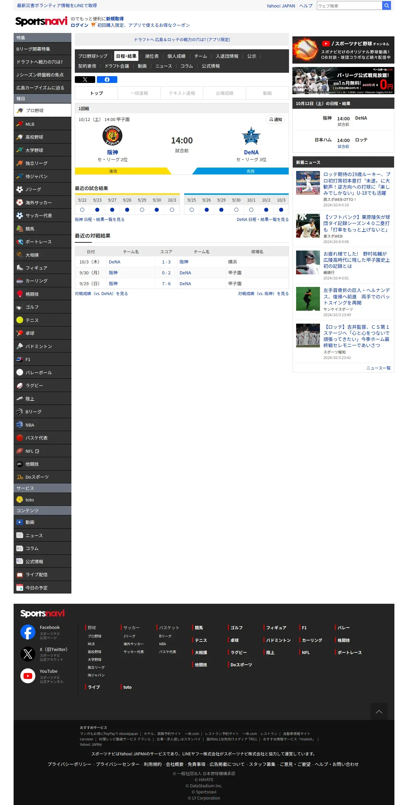408x805 pixels.
Task: Open the ニュース一覧 link
Action: click(x=378, y=368)
